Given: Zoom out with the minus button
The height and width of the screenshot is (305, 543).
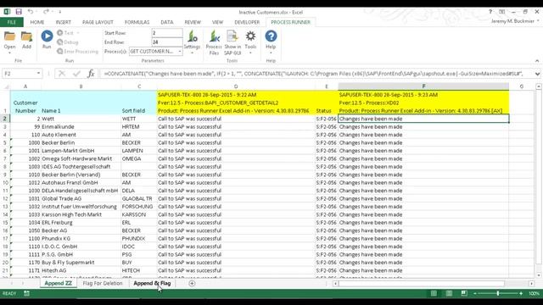Looking at the screenshot, I should pos(475,293).
